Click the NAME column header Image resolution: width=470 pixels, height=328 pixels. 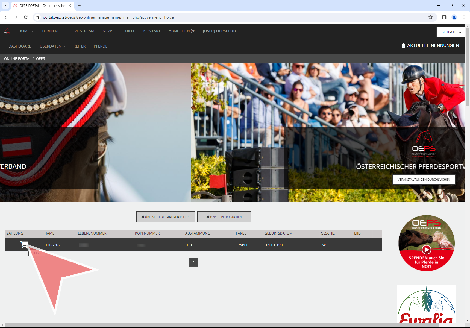[x=49, y=233]
